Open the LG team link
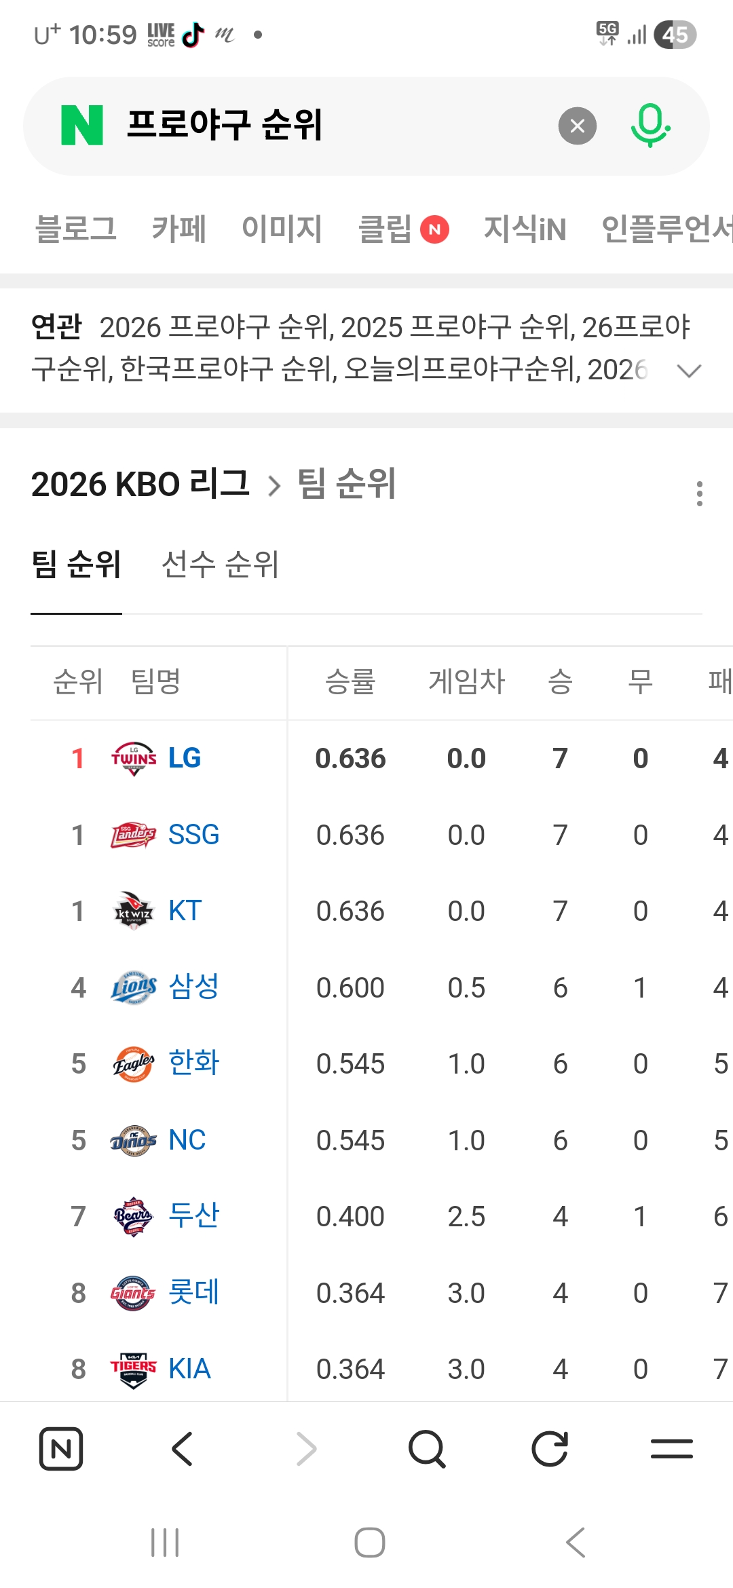733x1588 pixels. pyautogui.click(x=184, y=758)
